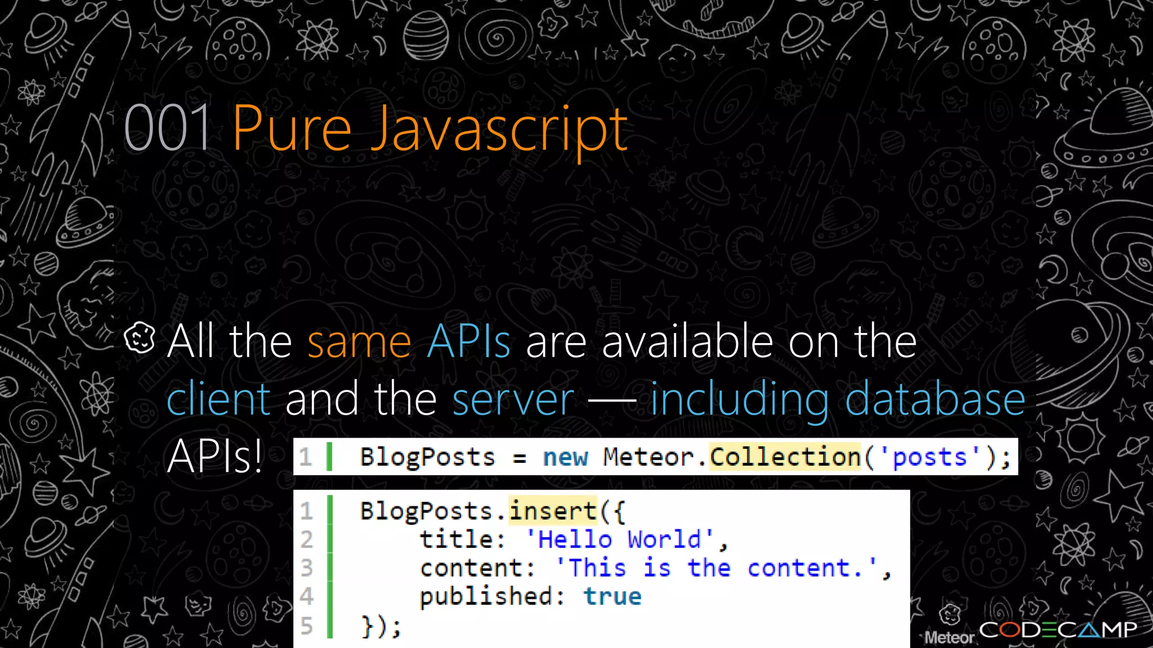Click 'published:' in the code snippet
Image resolution: width=1153 pixels, height=648 pixels.
pyautogui.click(x=492, y=596)
